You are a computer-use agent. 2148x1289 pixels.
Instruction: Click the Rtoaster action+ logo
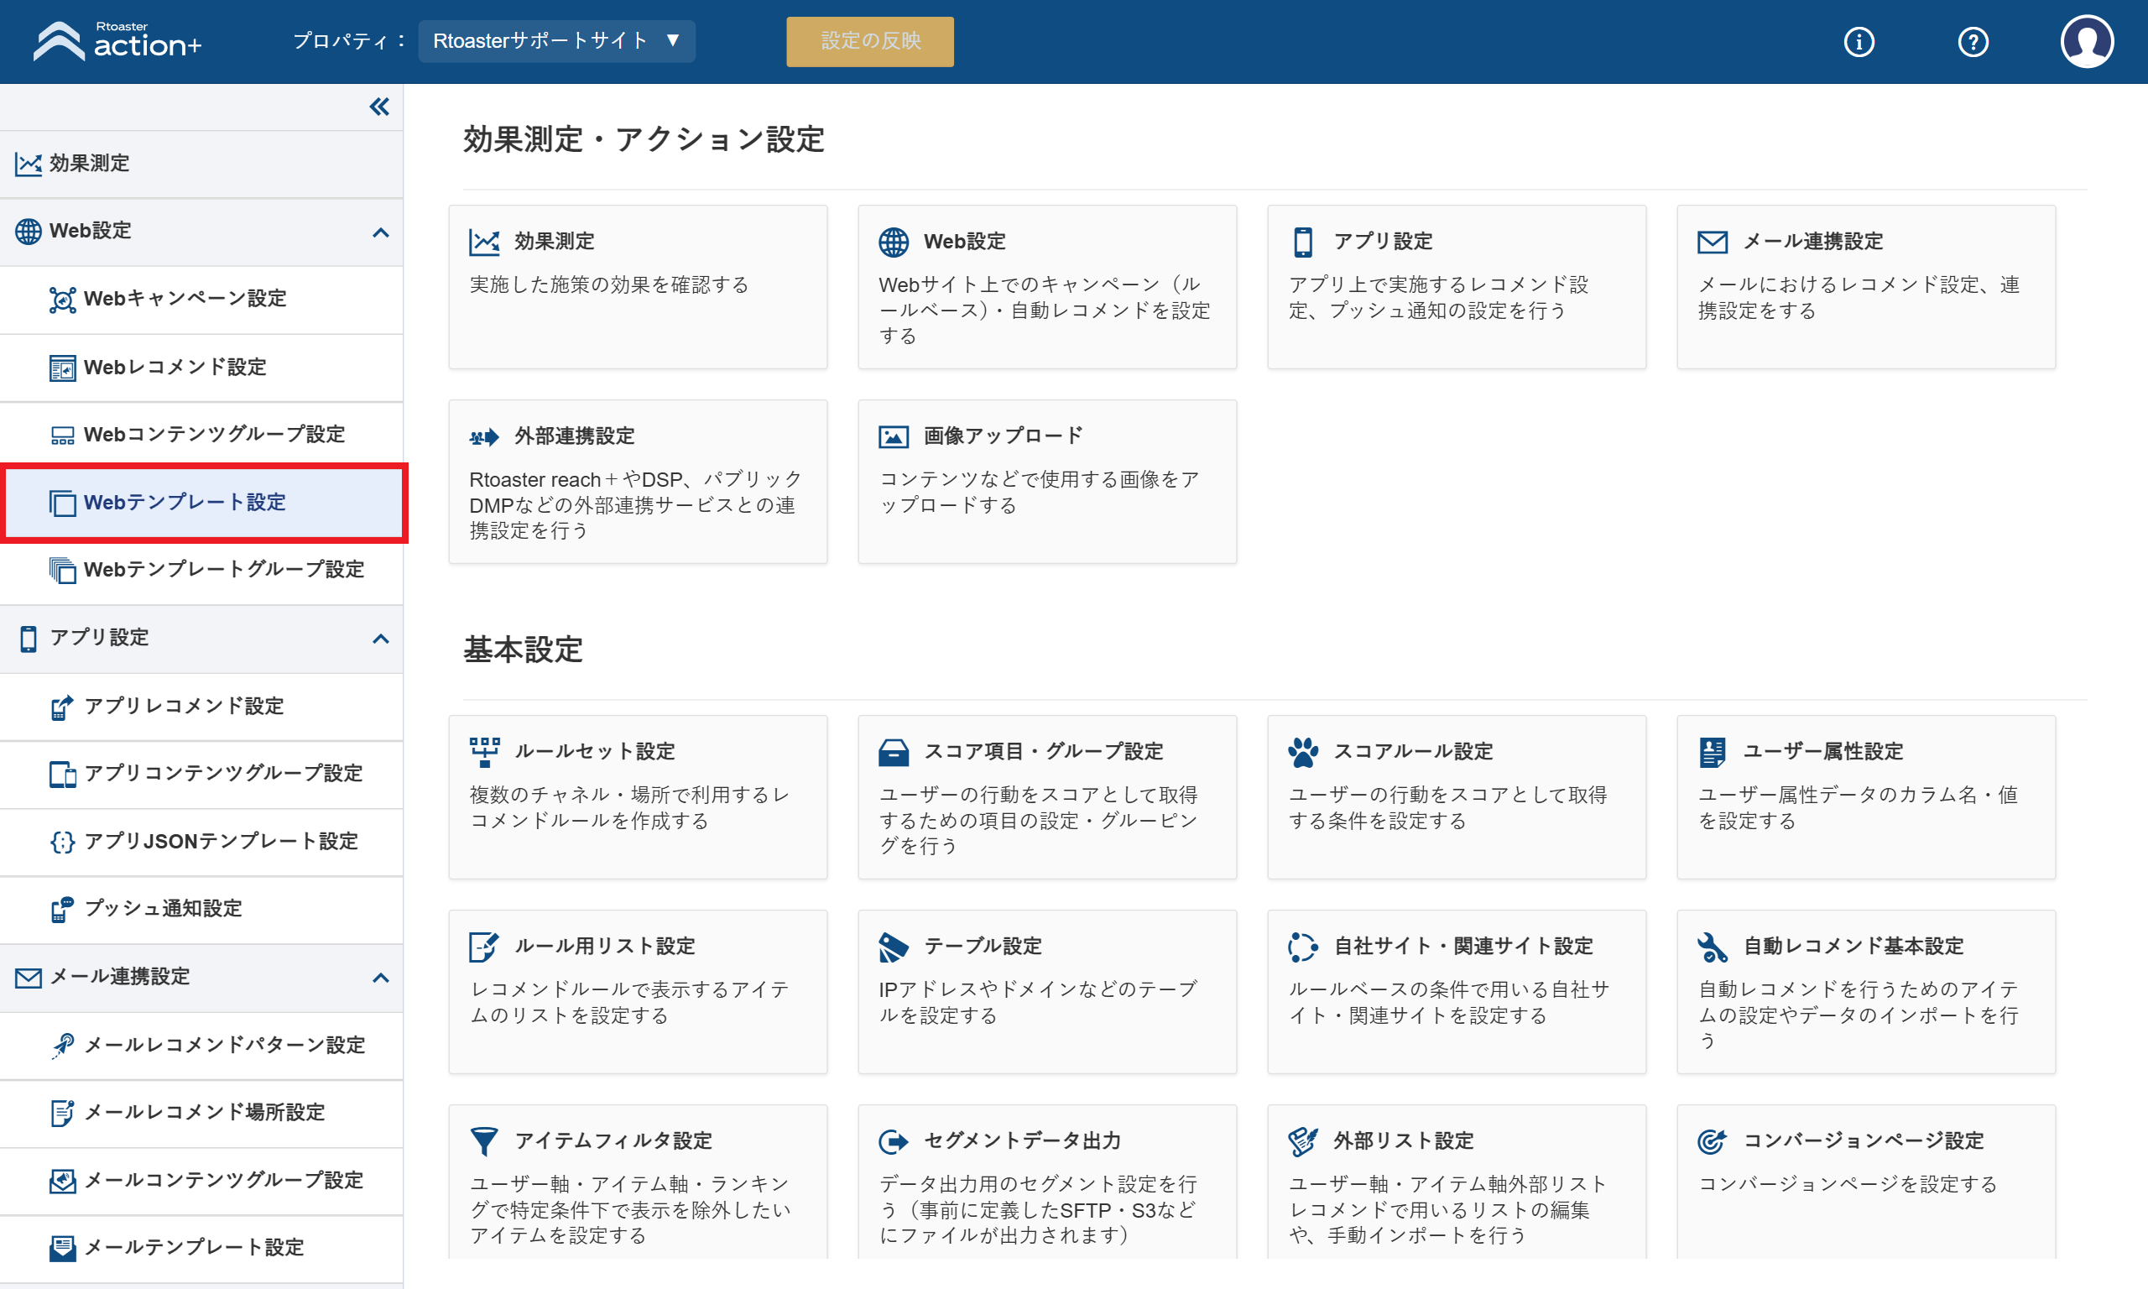point(117,41)
